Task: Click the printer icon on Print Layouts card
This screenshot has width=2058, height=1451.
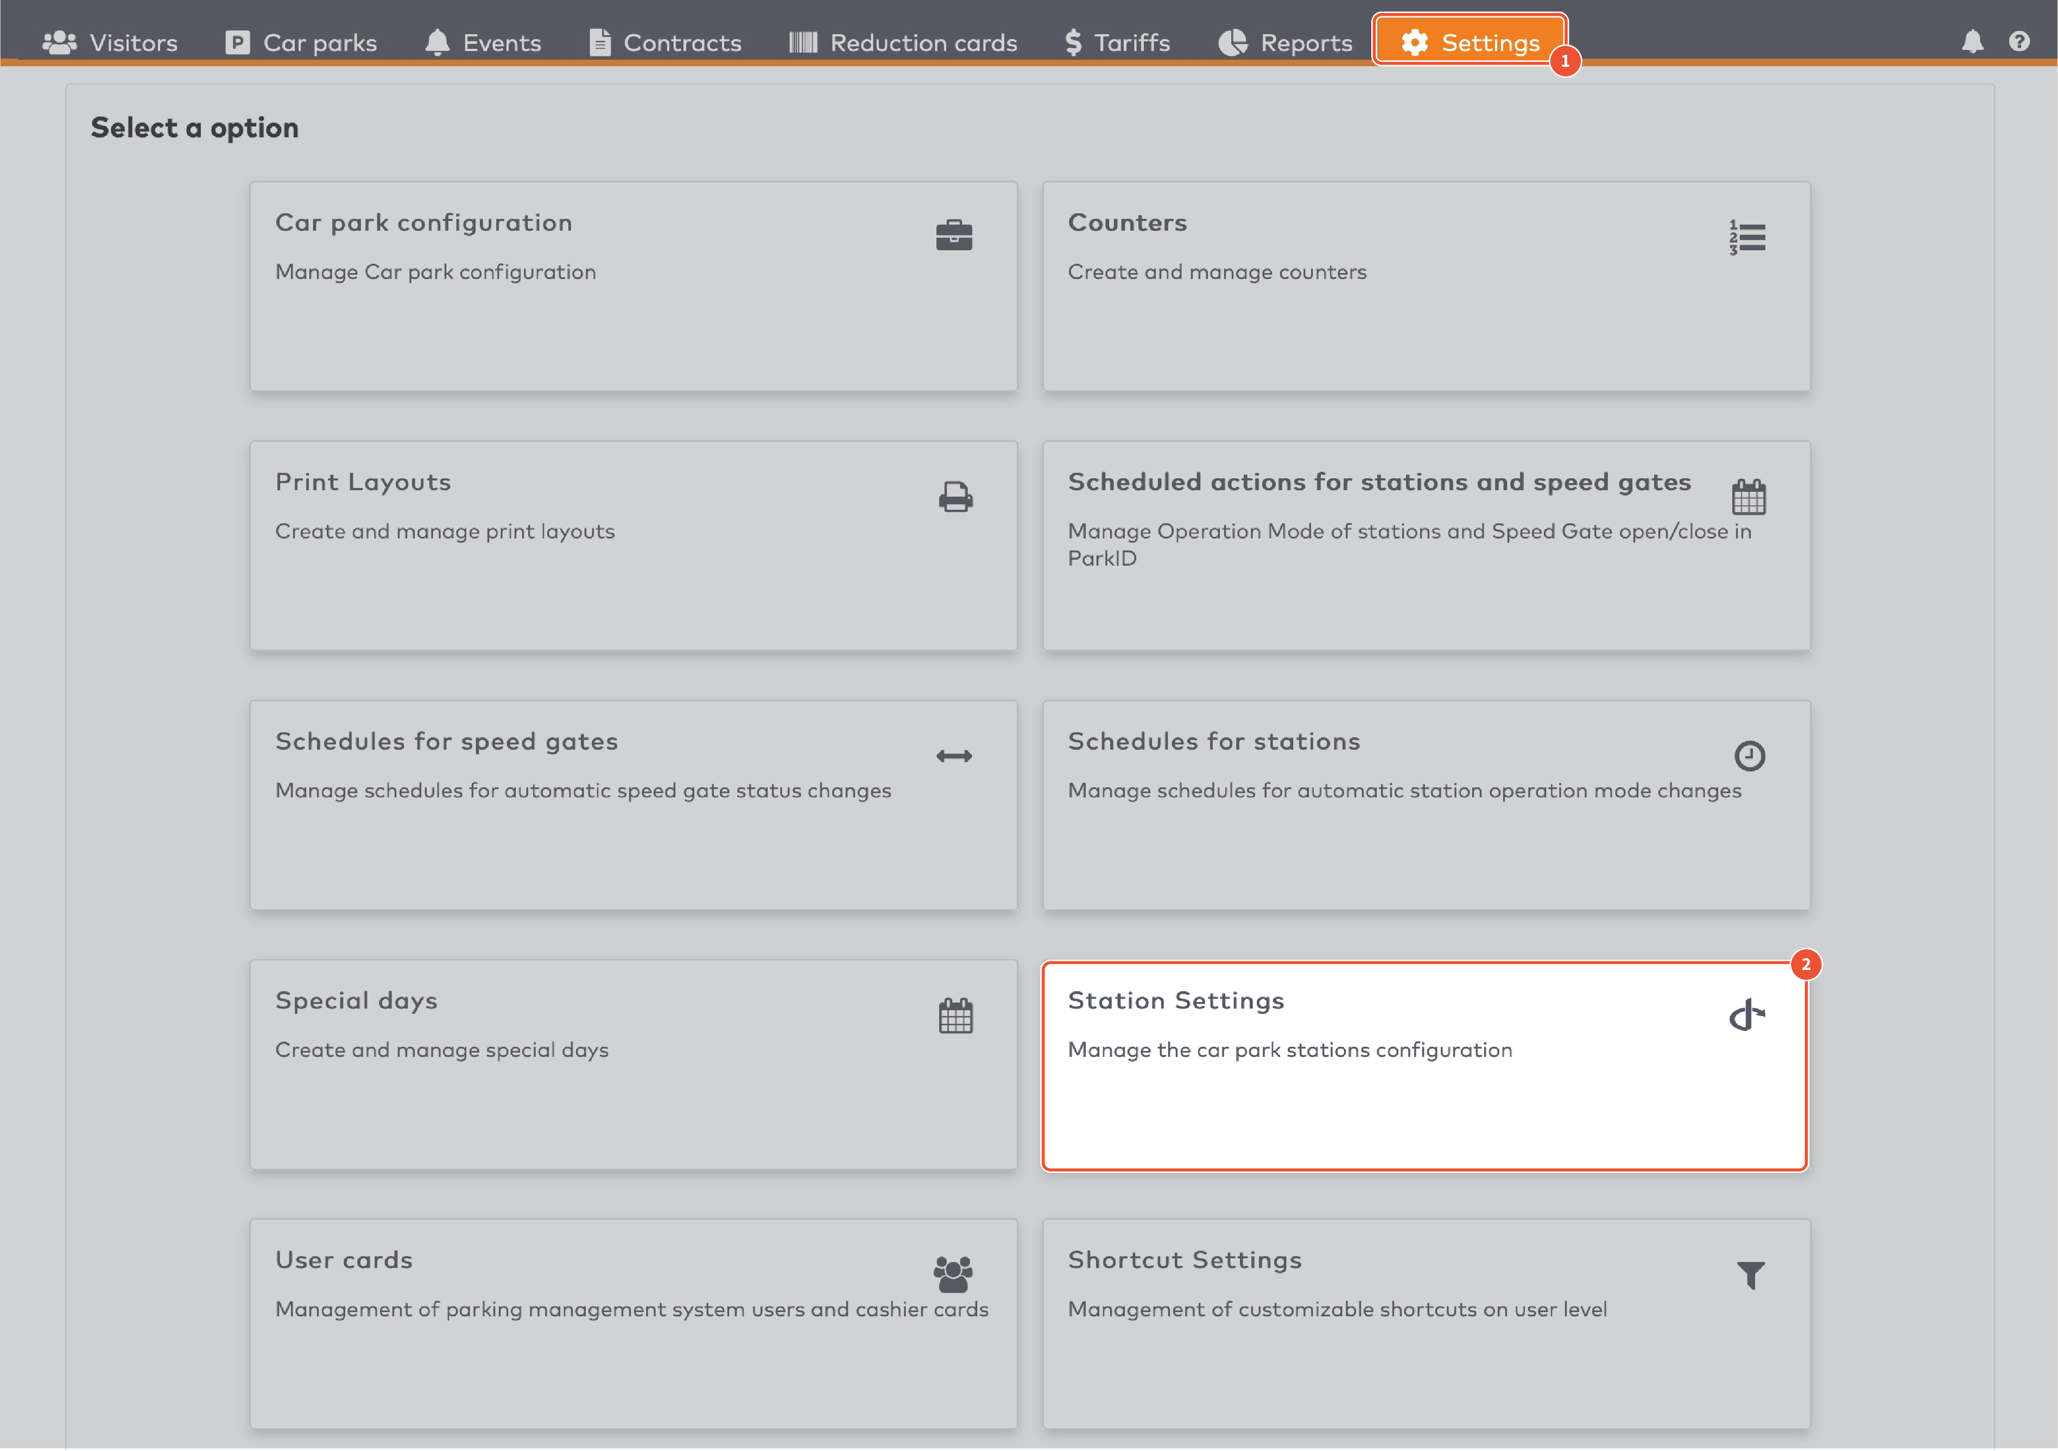Action: [x=954, y=497]
